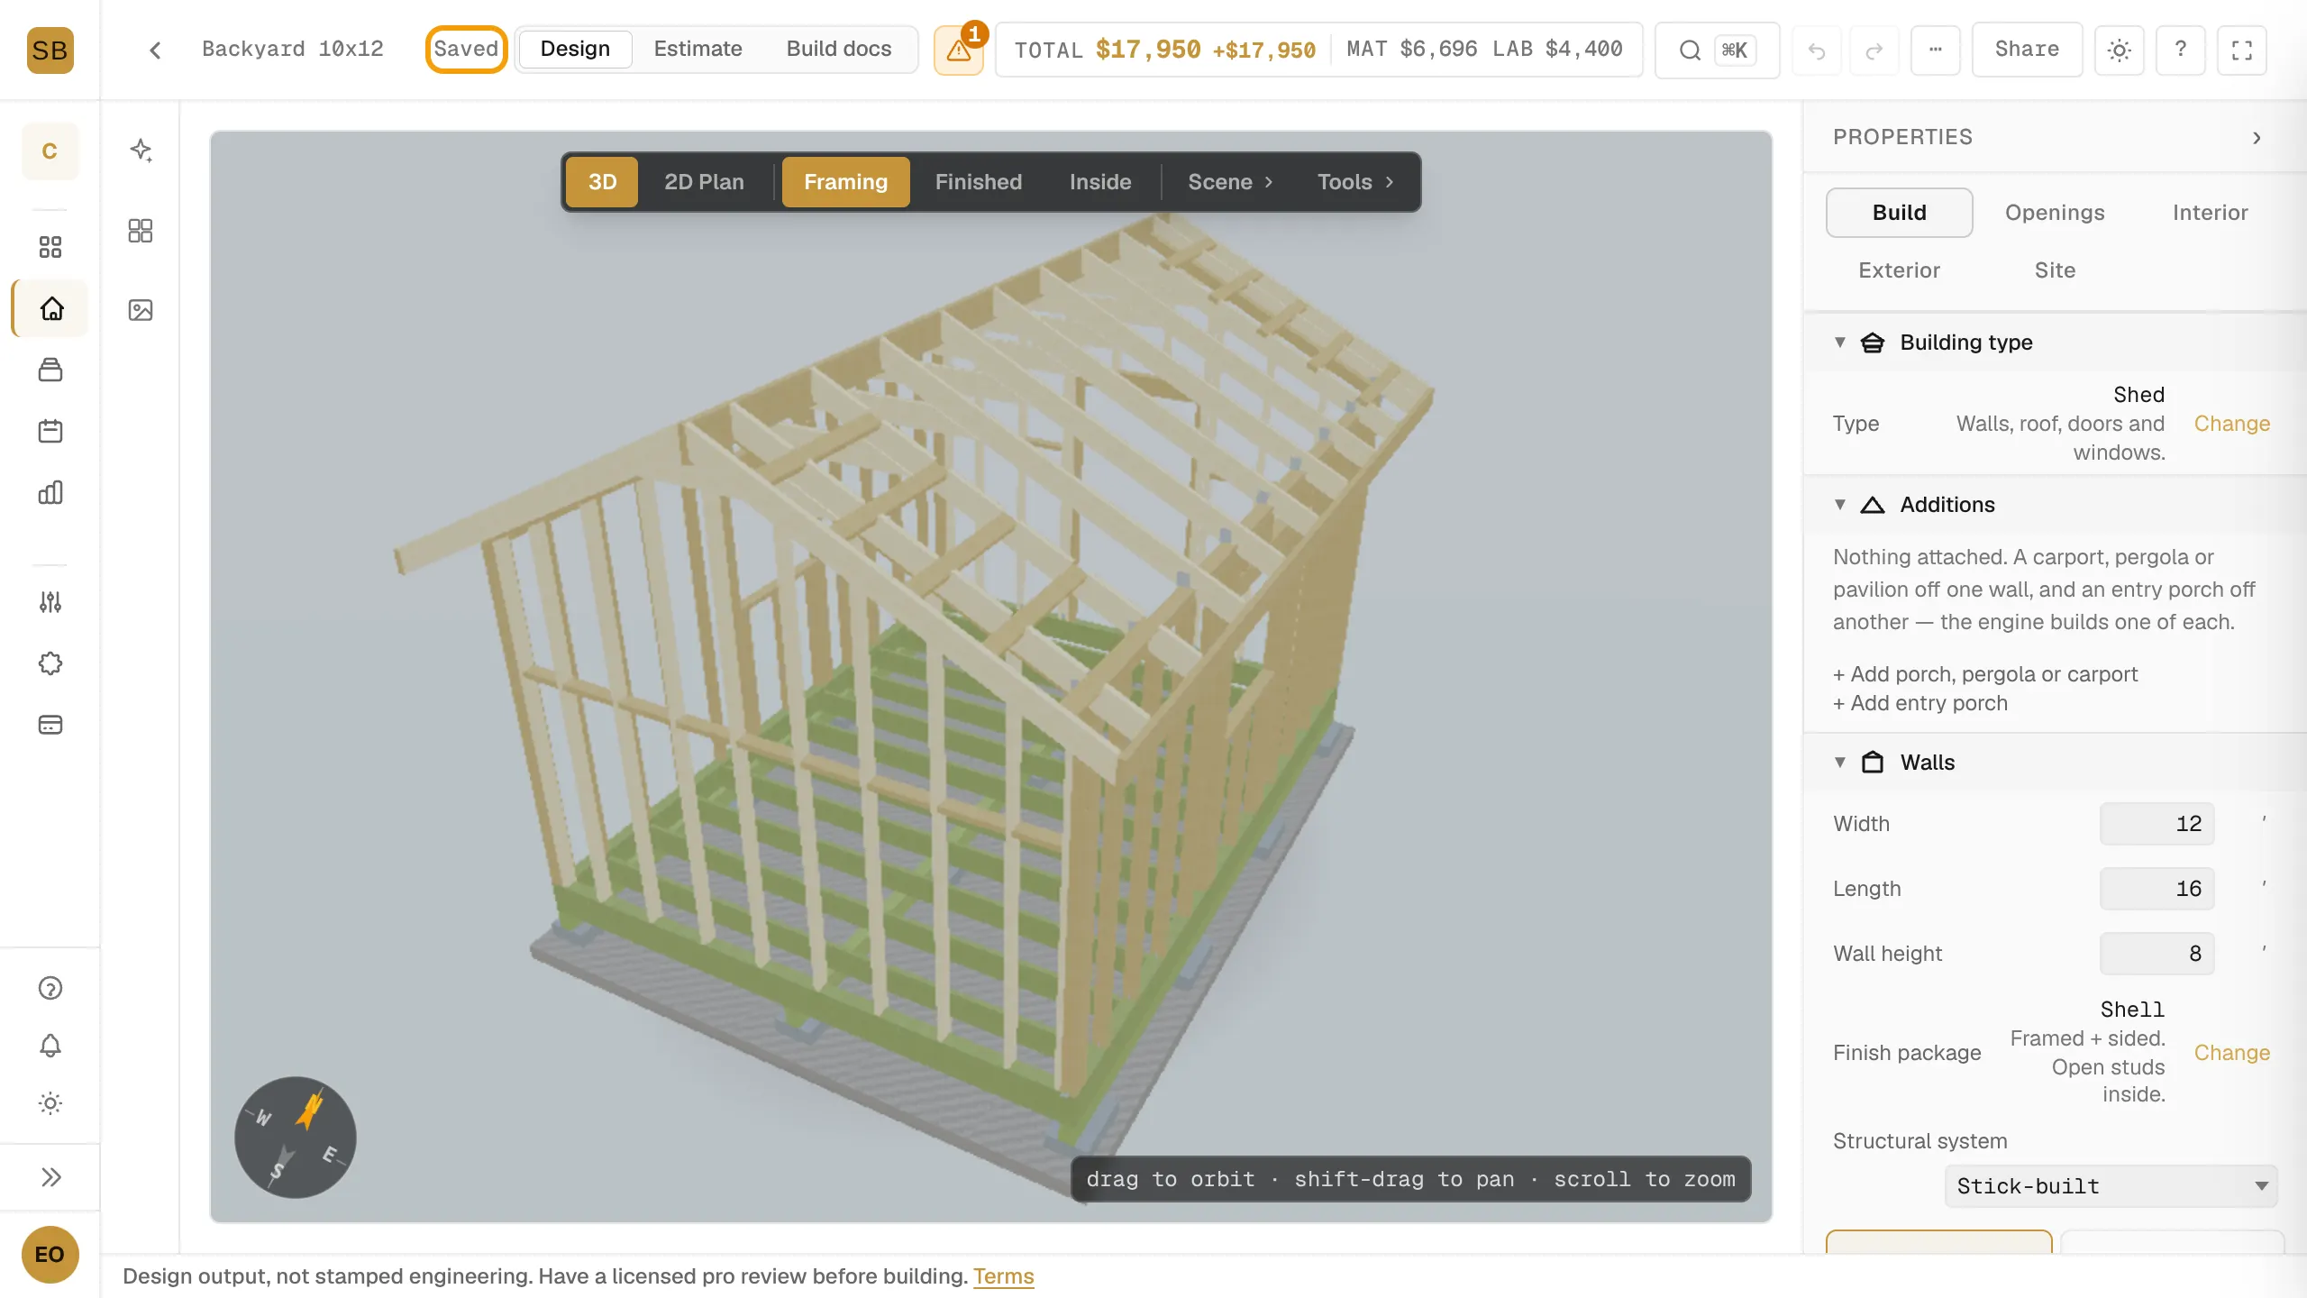Enable Framing display mode
Viewport: 2307px width, 1298px height.
(845, 182)
